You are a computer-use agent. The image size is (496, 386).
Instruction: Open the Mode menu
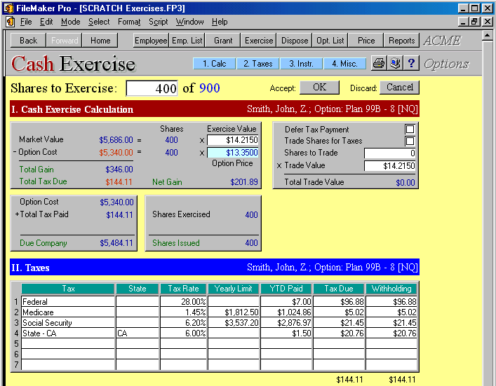click(71, 22)
